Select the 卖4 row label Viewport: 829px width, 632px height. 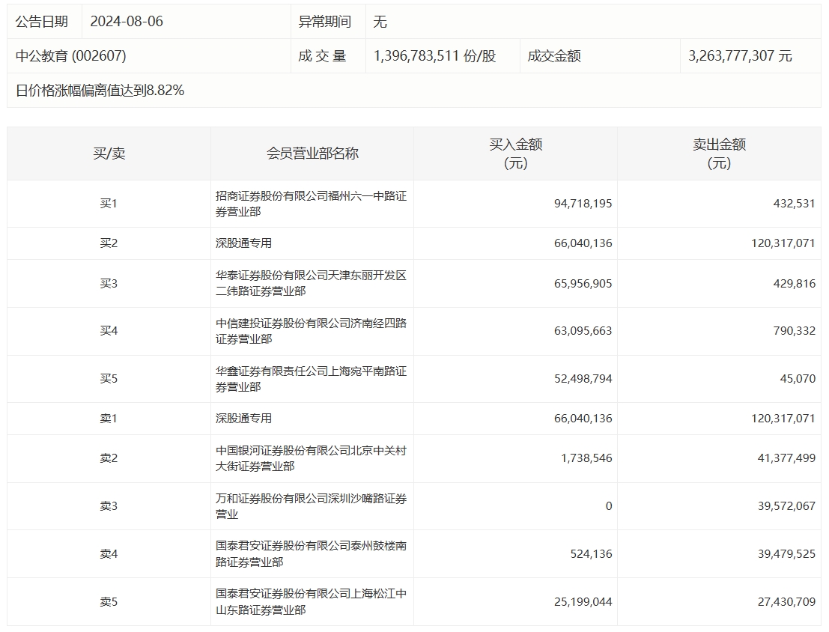[109, 553]
